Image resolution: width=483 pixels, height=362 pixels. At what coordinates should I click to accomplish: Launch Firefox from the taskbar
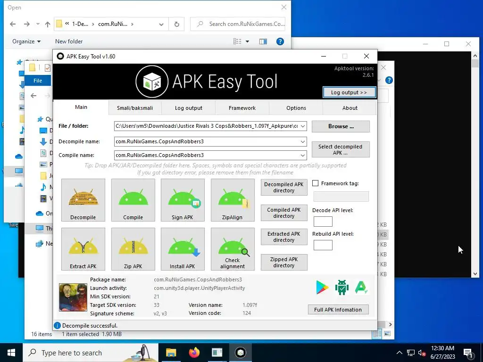tap(194, 353)
